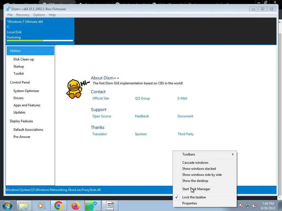Open Pre-Answer in the sidebar
Viewport: 282px width, 211px height.
tap(22, 137)
